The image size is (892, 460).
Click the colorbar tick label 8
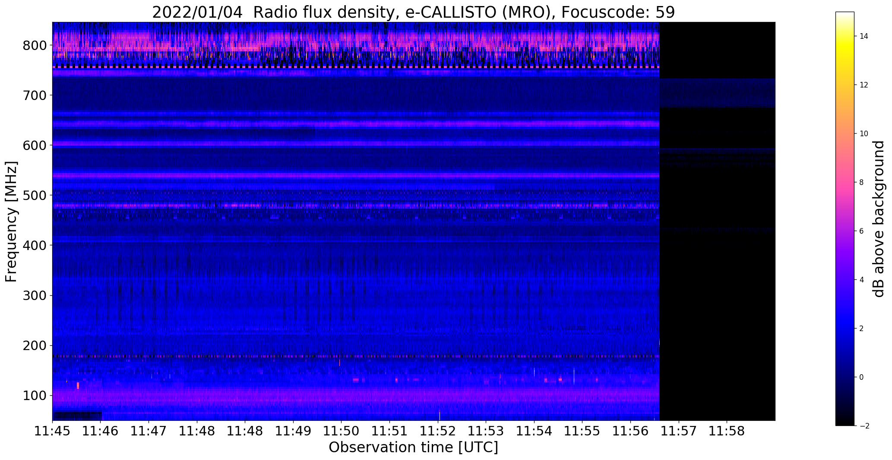(862, 182)
